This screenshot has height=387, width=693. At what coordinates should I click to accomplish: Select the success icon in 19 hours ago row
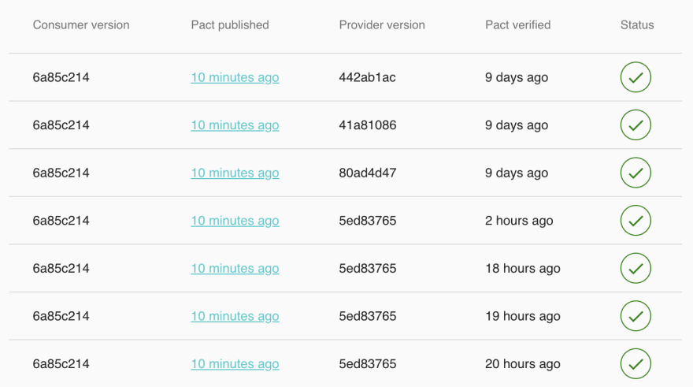click(x=636, y=316)
